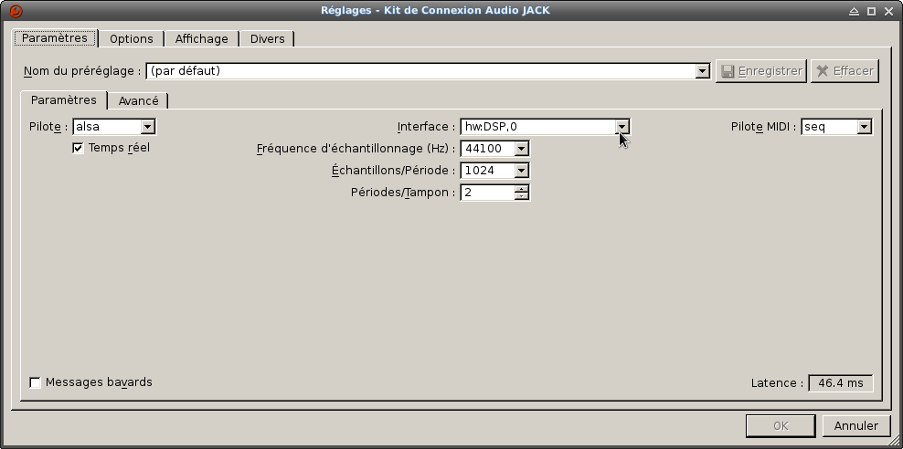Click in the Nom du préréglage text field
The width and height of the screenshot is (903, 449).
point(420,71)
